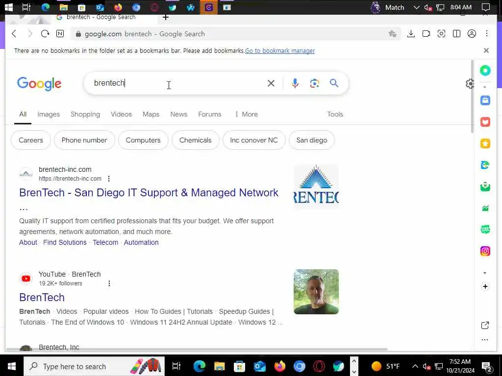Click the sidebar pop-out window icon
Image resolution: width=502 pixels, height=376 pixels.
(x=485, y=325)
